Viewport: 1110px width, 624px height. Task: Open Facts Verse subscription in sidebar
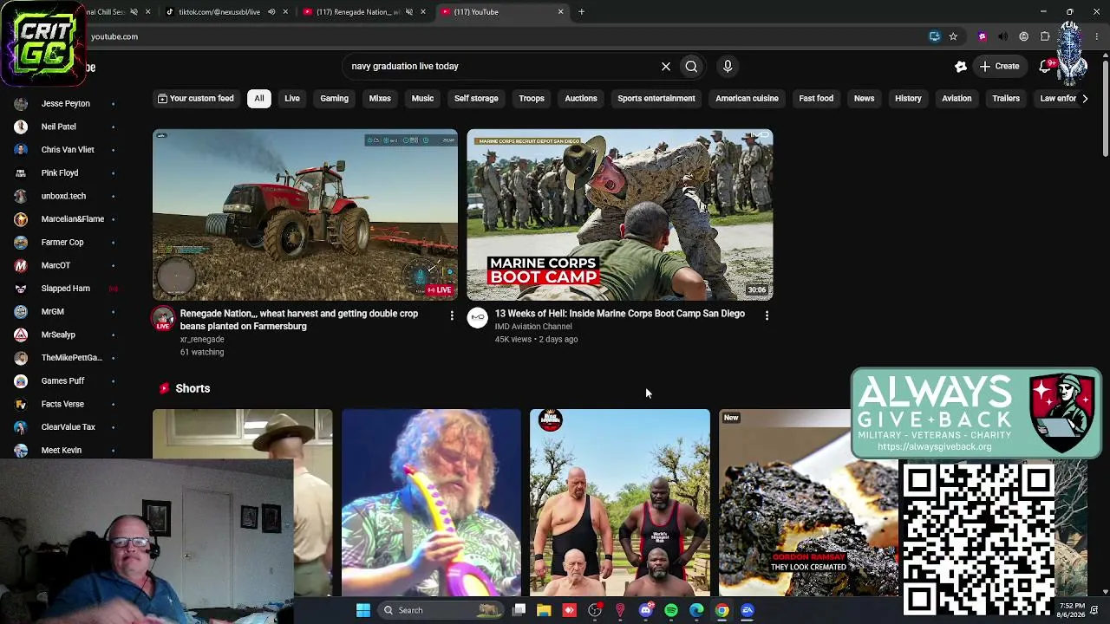(62, 404)
